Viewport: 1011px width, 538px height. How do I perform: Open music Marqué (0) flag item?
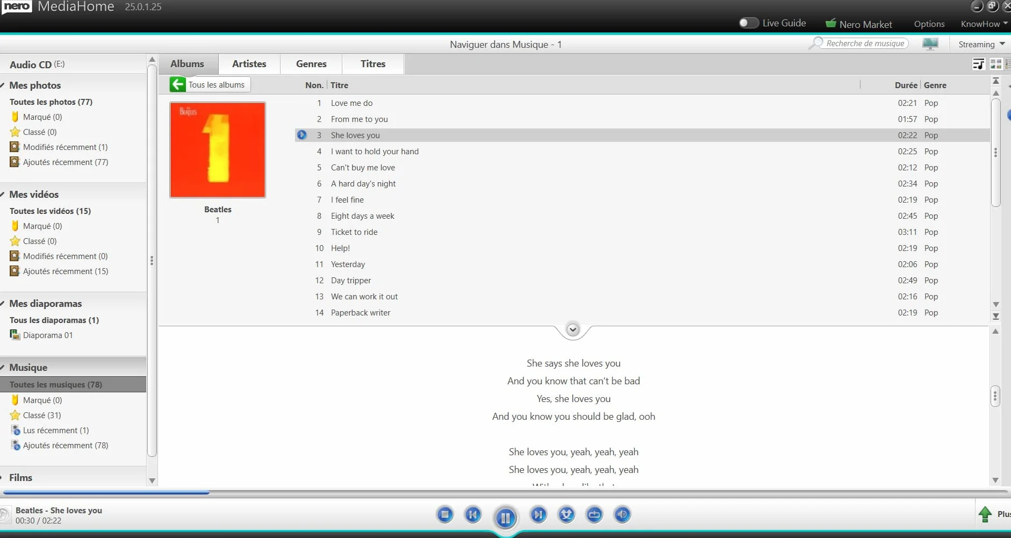36,400
